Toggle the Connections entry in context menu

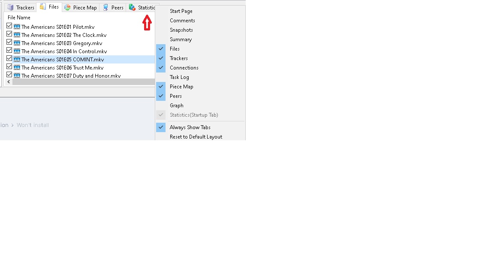[x=200, y=68]
